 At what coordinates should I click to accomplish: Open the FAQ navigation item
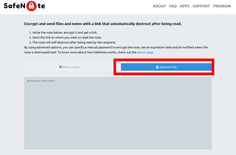coord(173,6)
